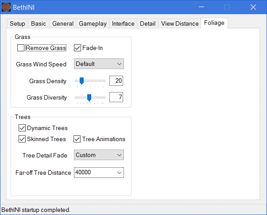Click the Grass Density value field
The height and width of the screenshot is (215, 267).
[116, 81]
